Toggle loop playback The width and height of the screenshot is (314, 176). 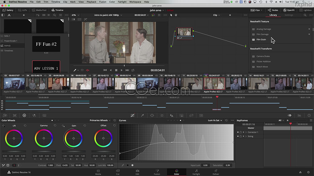133,70
